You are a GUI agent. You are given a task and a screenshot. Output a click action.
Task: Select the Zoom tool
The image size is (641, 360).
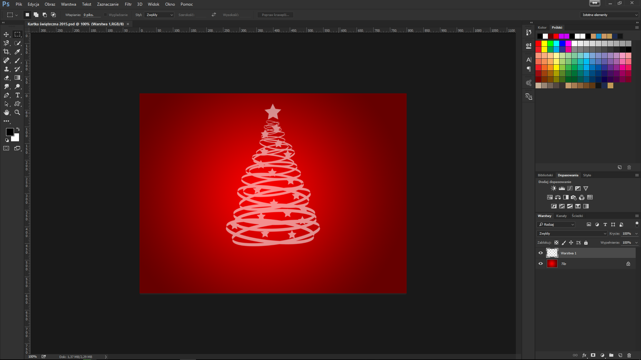pyautogui.click(x=17, y=112)
